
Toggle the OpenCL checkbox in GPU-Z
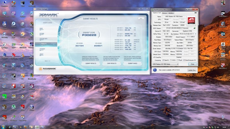tap(163, 60)
